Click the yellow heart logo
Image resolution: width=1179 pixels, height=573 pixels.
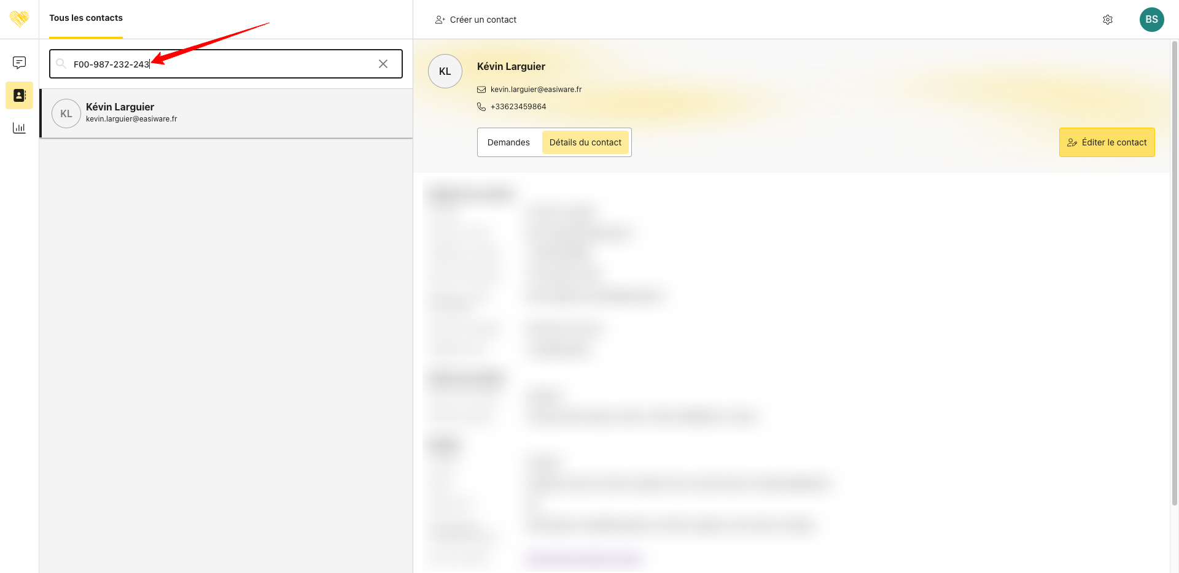tap(19, 18)
